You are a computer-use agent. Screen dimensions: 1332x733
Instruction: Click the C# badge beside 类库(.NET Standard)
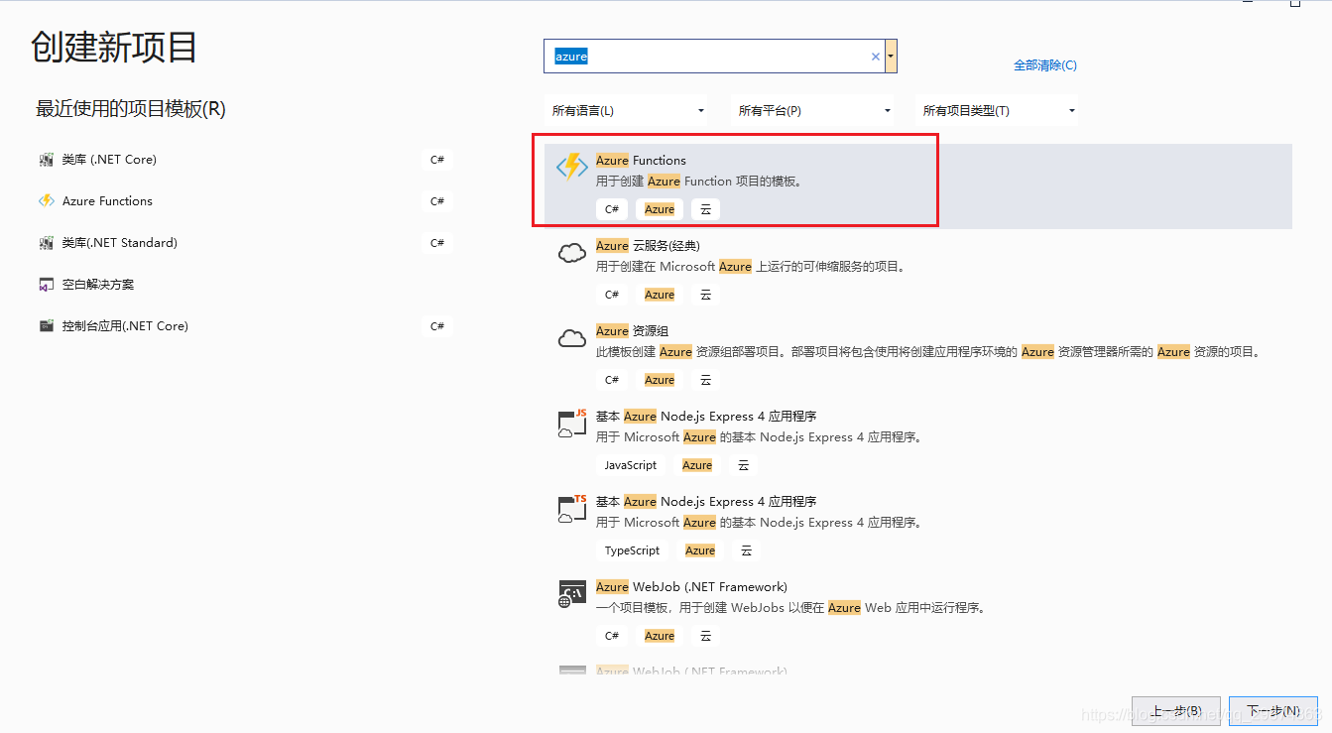pos(437,243)
